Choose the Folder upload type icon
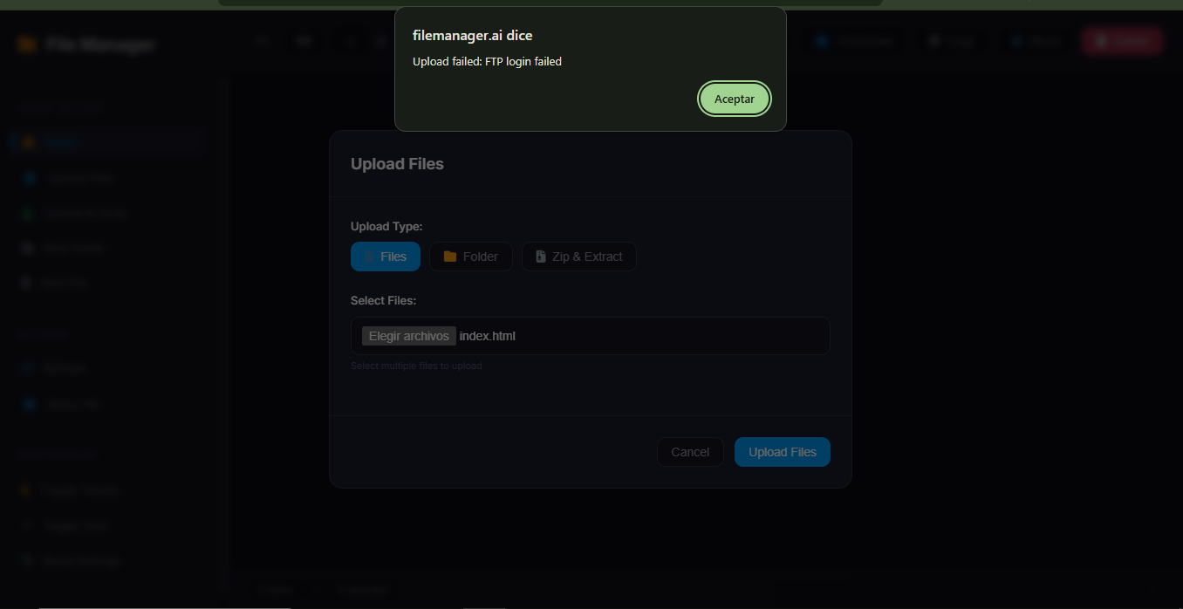The height and width of the screenshot is (609, 1183). click(450, 257)
